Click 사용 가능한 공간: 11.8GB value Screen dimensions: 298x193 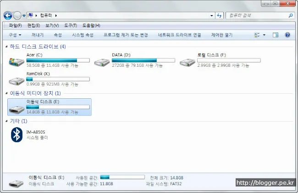click(x=106, y=184)
